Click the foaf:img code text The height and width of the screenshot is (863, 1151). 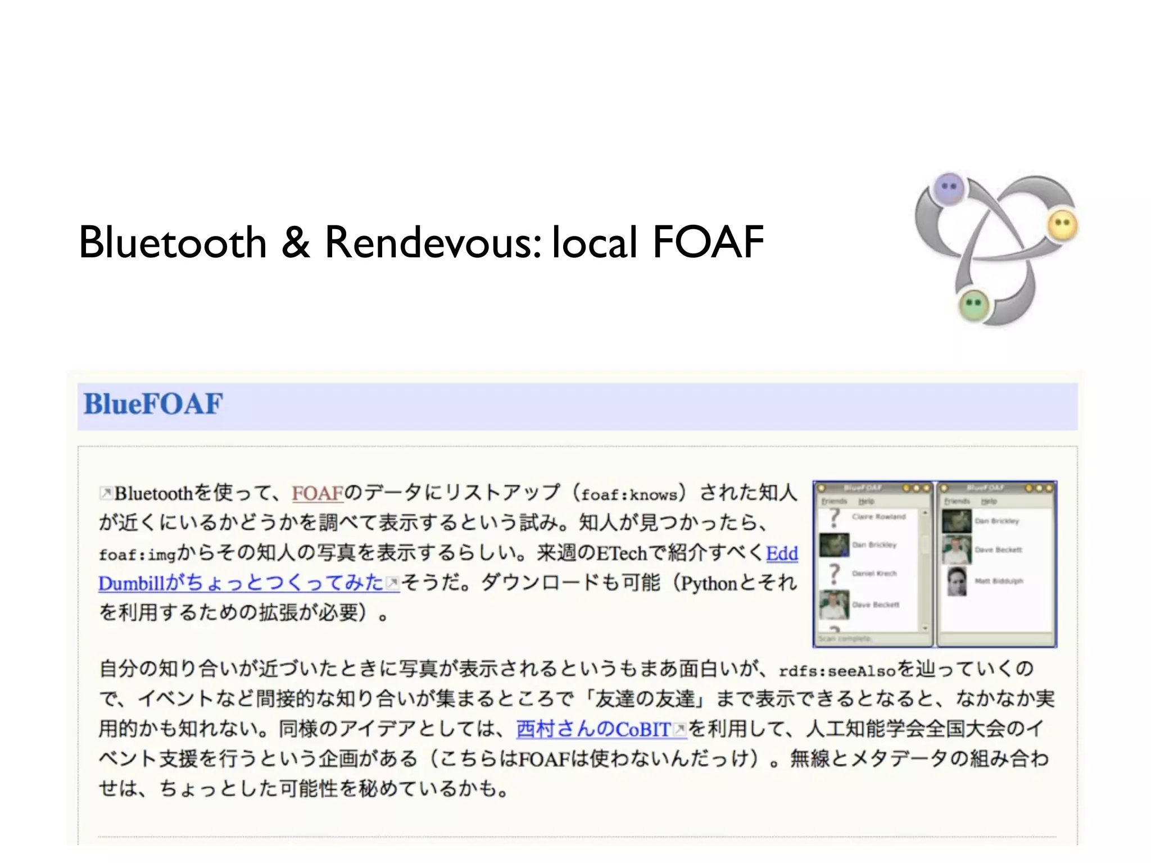pyautogui.click(x=137, y=556)
